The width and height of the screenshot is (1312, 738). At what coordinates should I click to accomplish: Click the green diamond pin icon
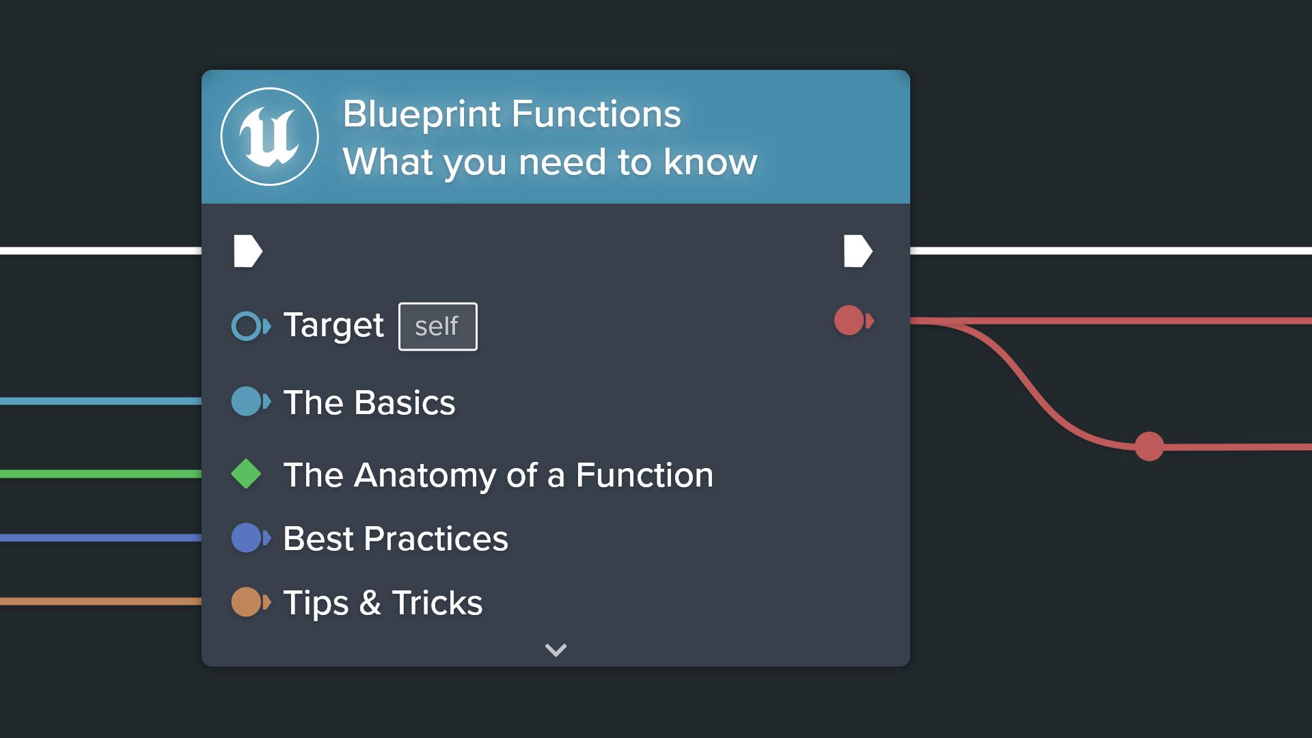[x=246, y=474]
